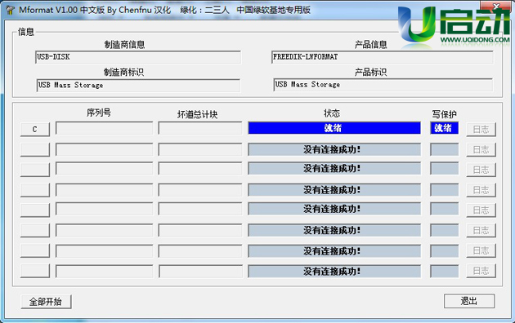Click the second row blank drive button
Image resolution: width=515 pixels, height=323 pixels.
35,150
